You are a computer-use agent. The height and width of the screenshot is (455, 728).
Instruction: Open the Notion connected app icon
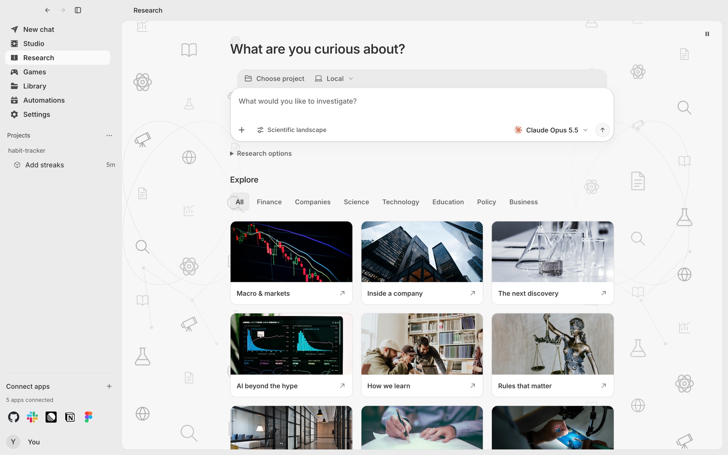(x=70, y=417)
